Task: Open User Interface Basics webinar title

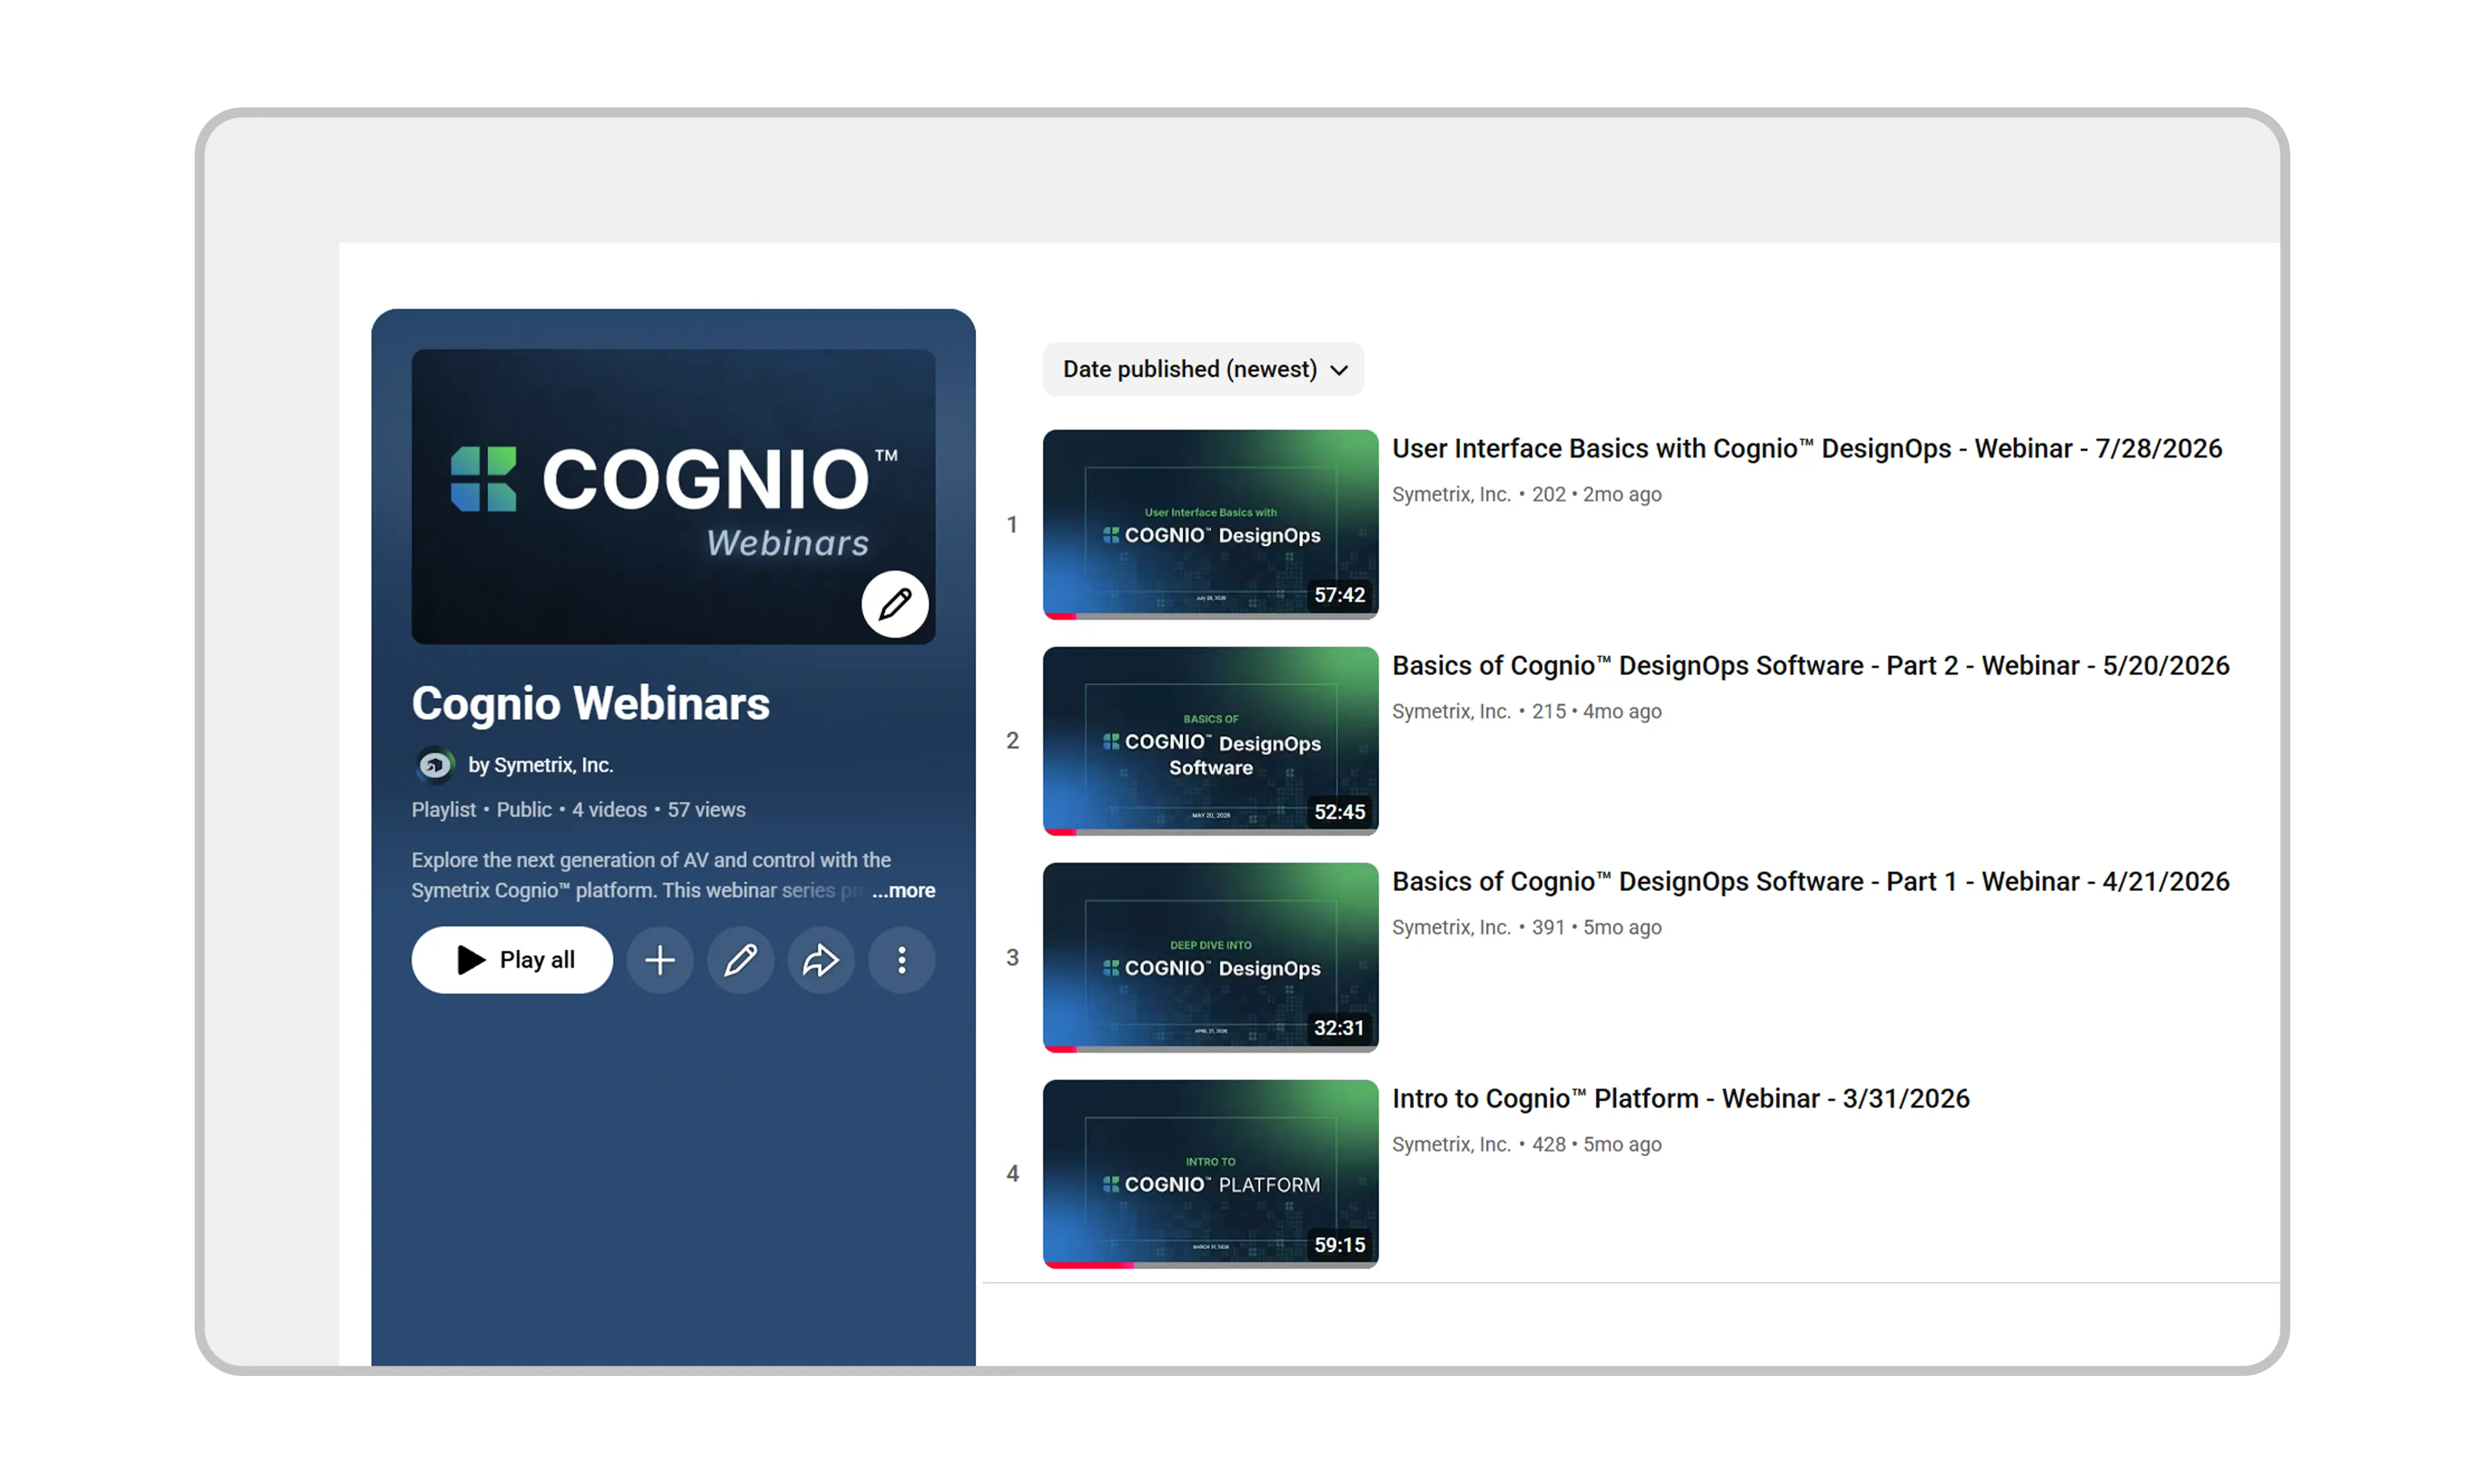Action: 1806,448
